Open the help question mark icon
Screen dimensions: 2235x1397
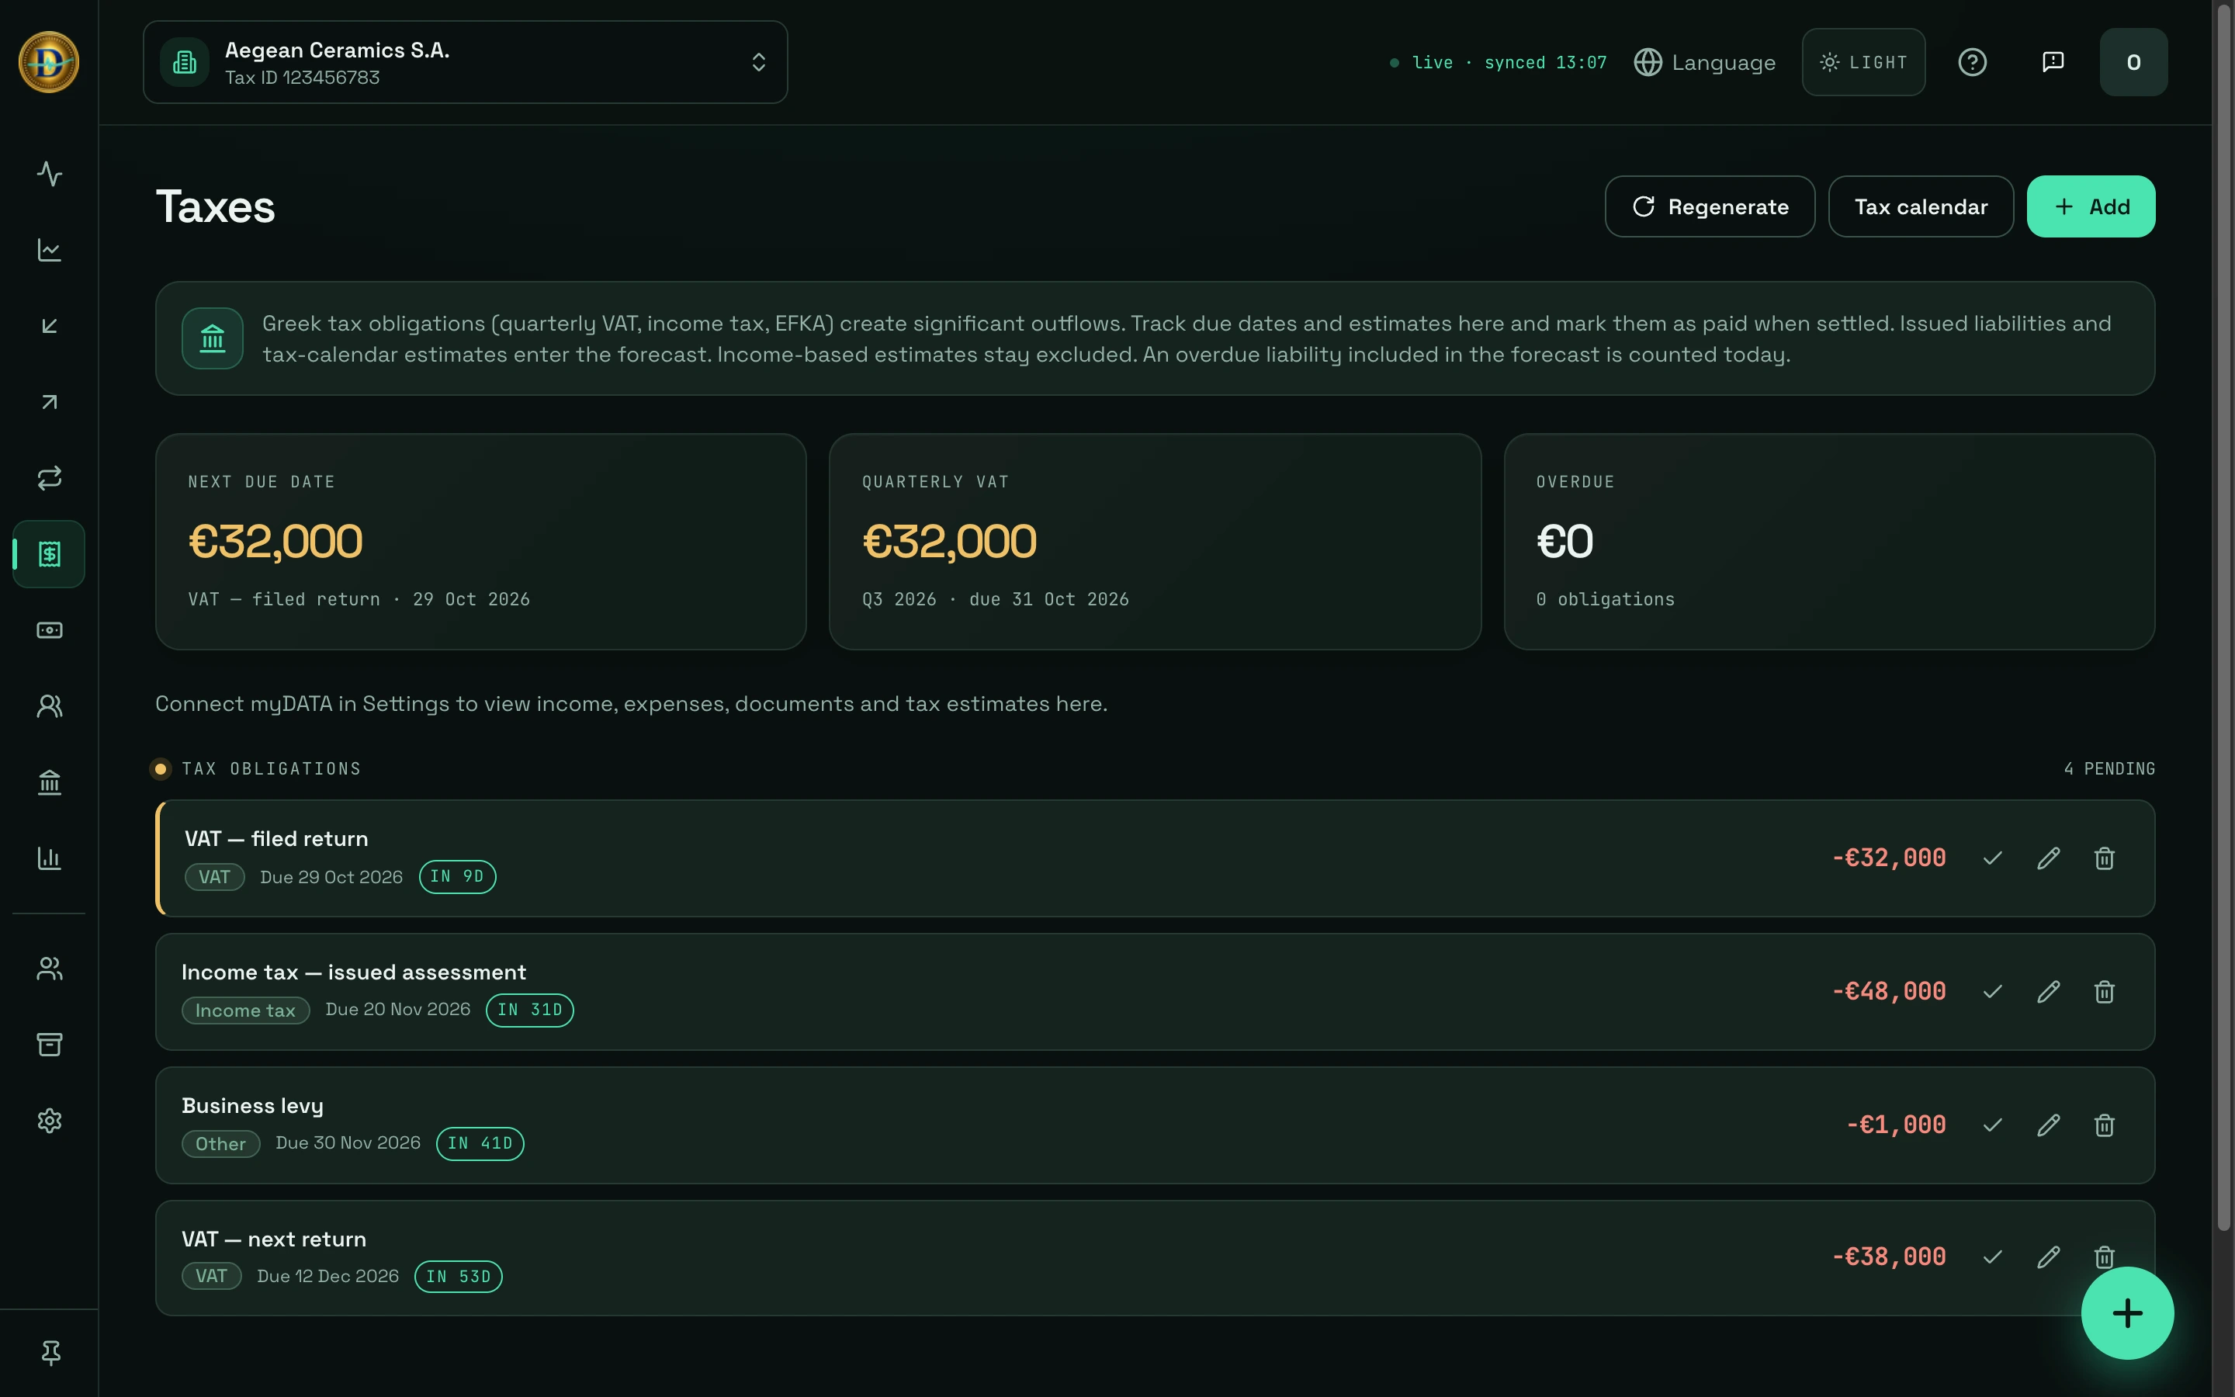point(1972,62)
